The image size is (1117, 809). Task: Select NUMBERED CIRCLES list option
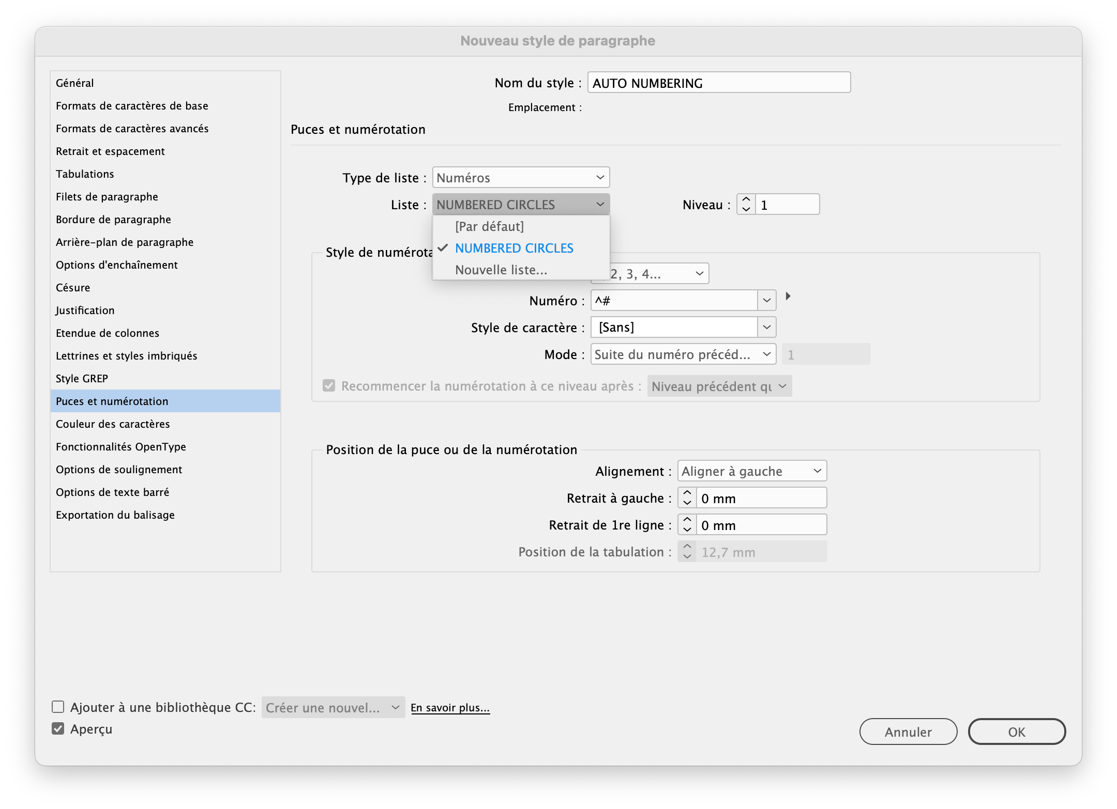click(514, 248)
